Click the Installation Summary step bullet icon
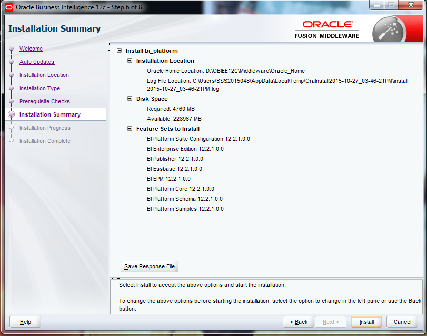The width and height of the screenshot is (427, 336). click(x=11, y=114)
